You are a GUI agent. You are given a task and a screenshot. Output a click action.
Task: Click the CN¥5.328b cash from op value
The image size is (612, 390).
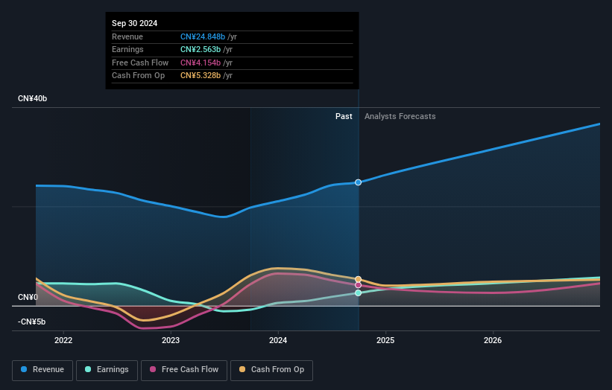(201, 76)
